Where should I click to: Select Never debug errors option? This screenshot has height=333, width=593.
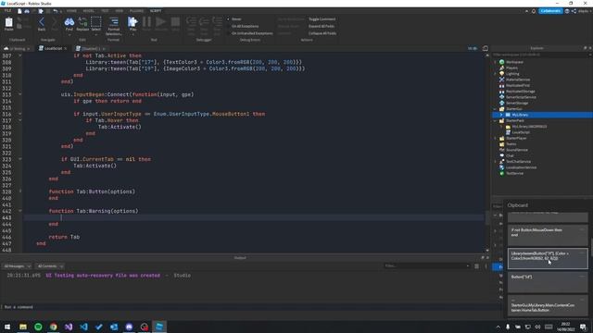click(x=236, y=18)
